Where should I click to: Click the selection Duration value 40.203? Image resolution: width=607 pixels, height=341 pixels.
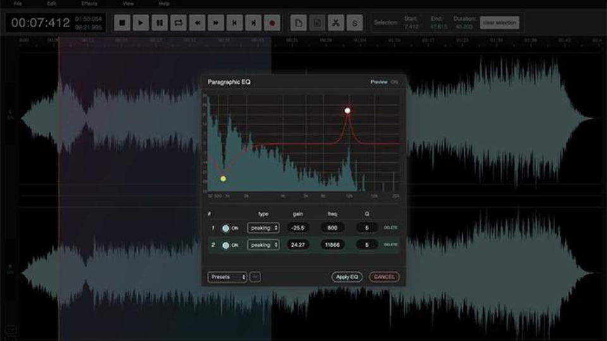coord(464,27)
